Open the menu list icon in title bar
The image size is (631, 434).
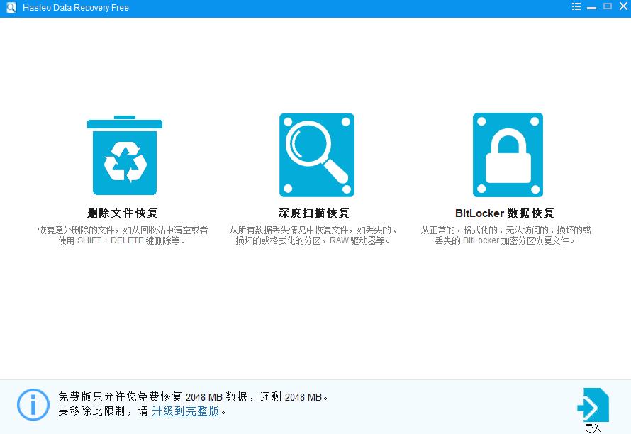[x=576, y=6]
